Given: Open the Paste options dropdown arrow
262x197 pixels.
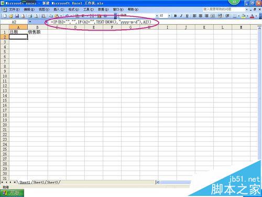Looking at the screenshot, I should click(61, 16).
